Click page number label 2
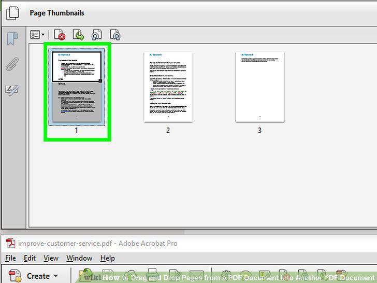The image size is (377, 283). tap(168, 131)
